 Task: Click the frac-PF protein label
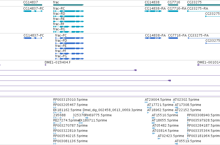coord(60,51)
